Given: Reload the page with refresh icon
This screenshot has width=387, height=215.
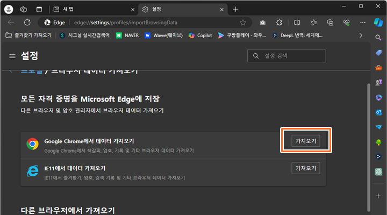Looking at the screenshot, I should [27, 23].
